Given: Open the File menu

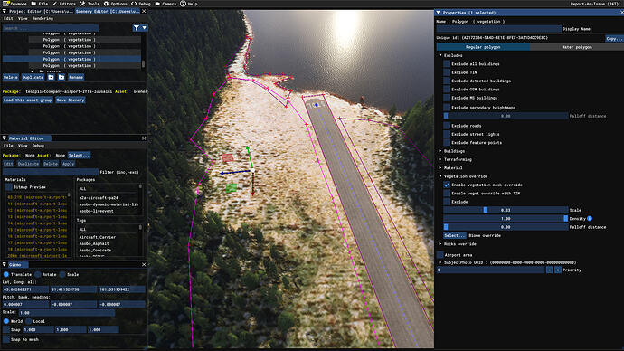Looking at the screenshot, I should (40, 4).
